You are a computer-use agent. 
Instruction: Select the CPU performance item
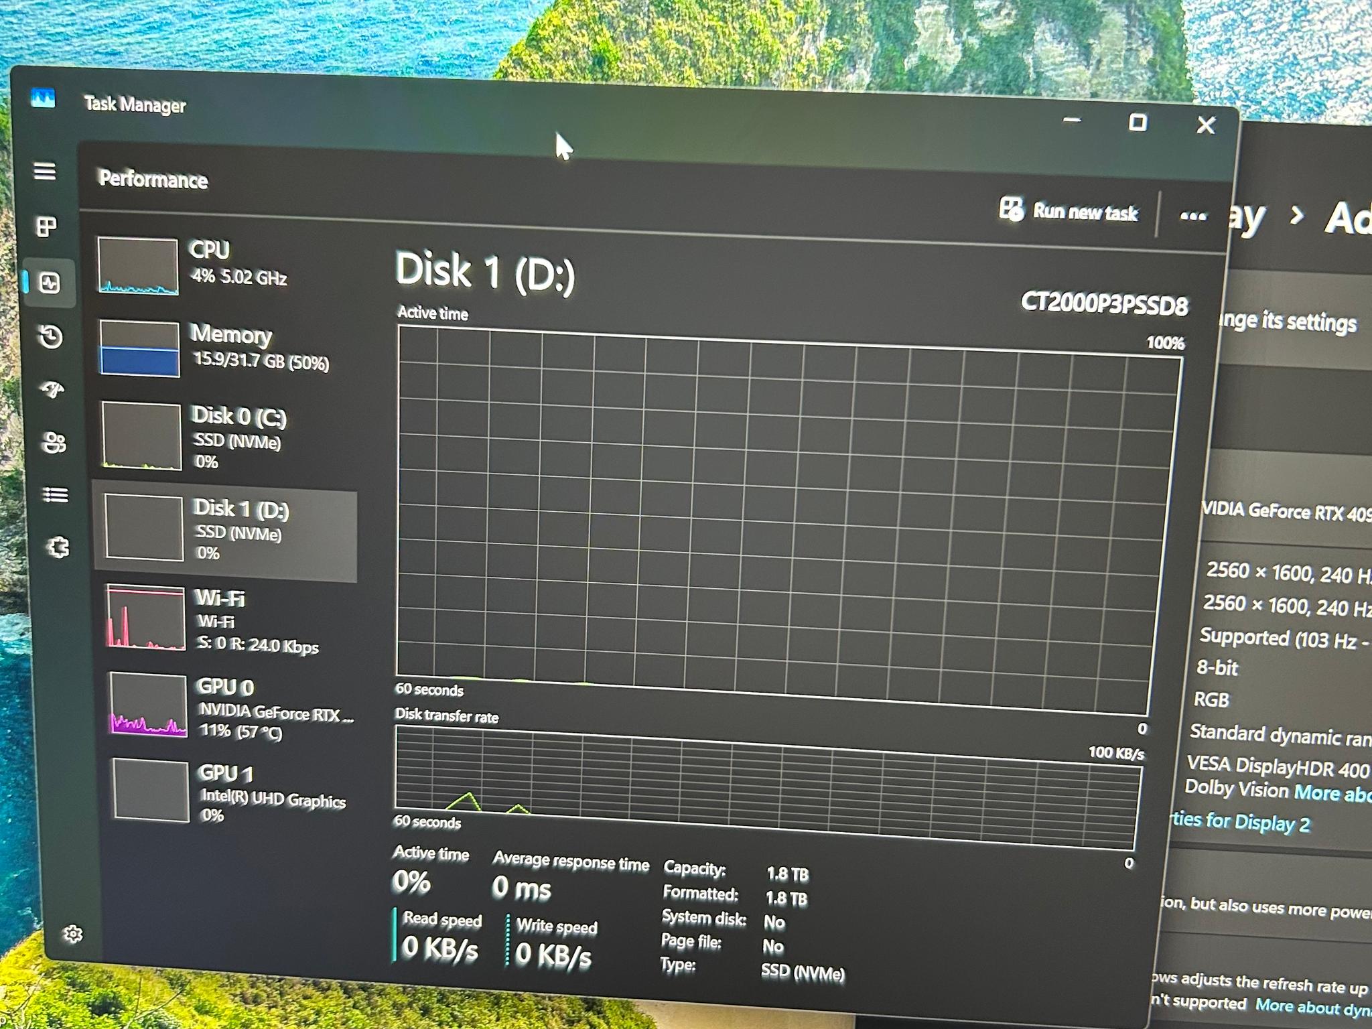tap(224, 266)
